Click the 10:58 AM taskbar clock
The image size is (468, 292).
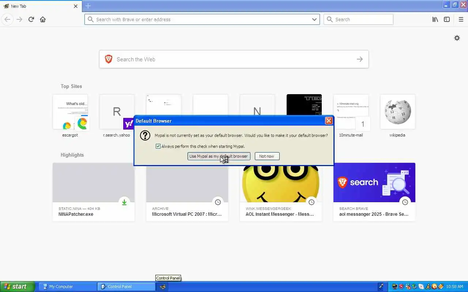click(x=455, y=287)
